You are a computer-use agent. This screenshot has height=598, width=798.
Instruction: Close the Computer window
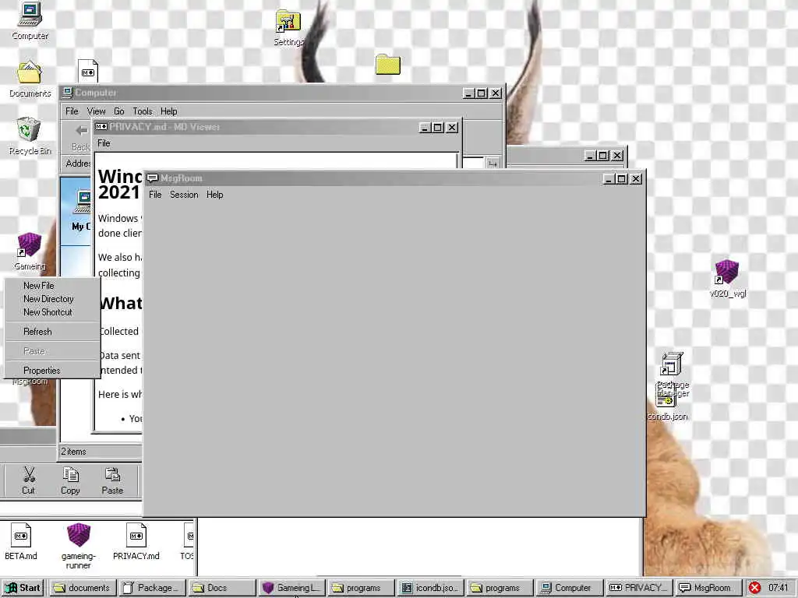(x=496, y=93)
